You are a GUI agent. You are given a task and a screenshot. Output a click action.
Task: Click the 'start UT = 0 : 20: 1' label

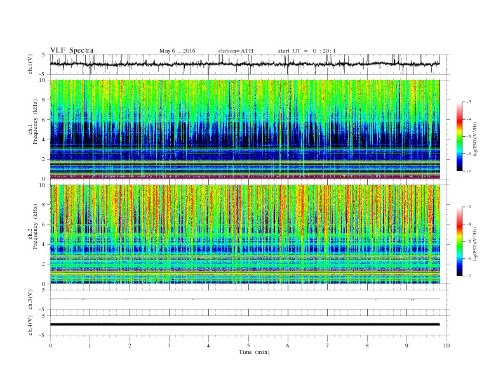click(307, 51)
